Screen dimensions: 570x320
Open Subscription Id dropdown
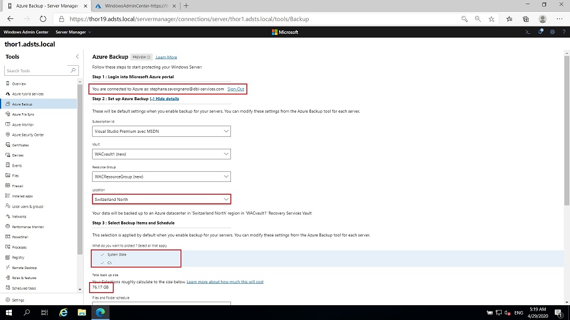(161, 131)
